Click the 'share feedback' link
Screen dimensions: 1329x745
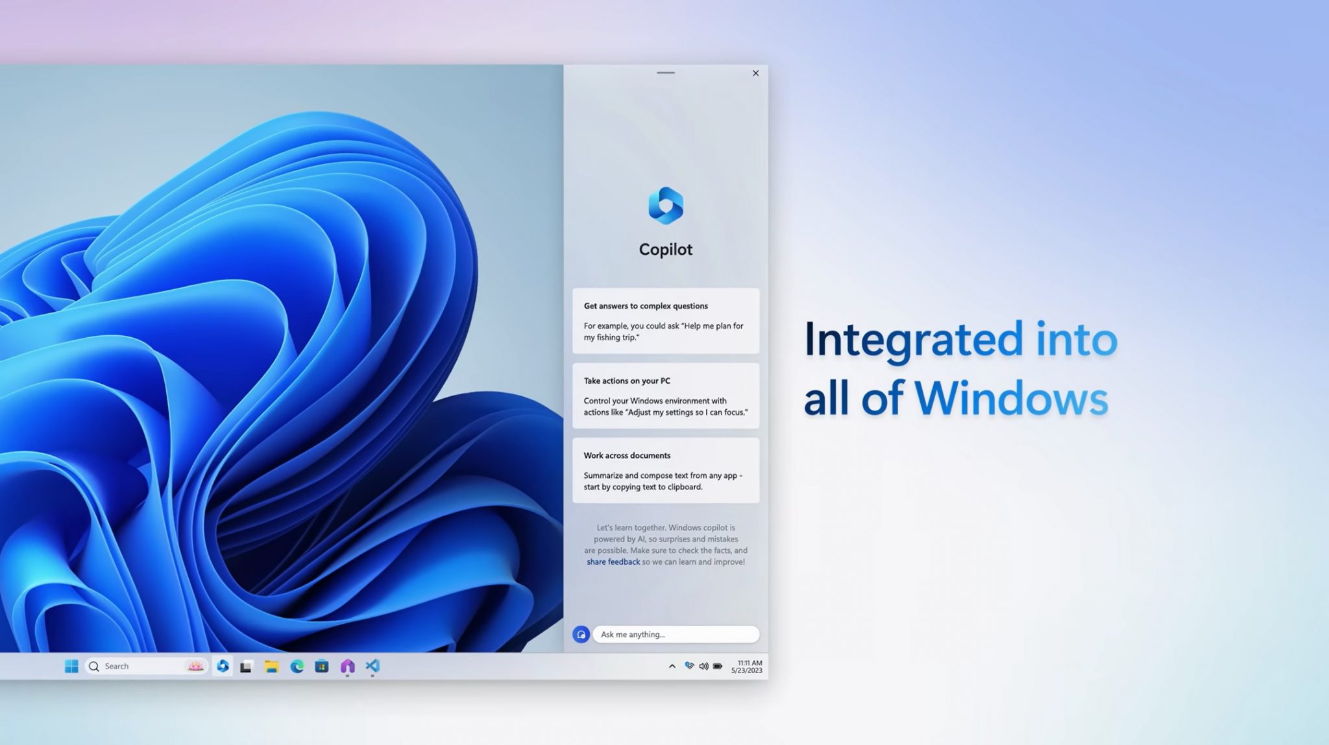613,562
